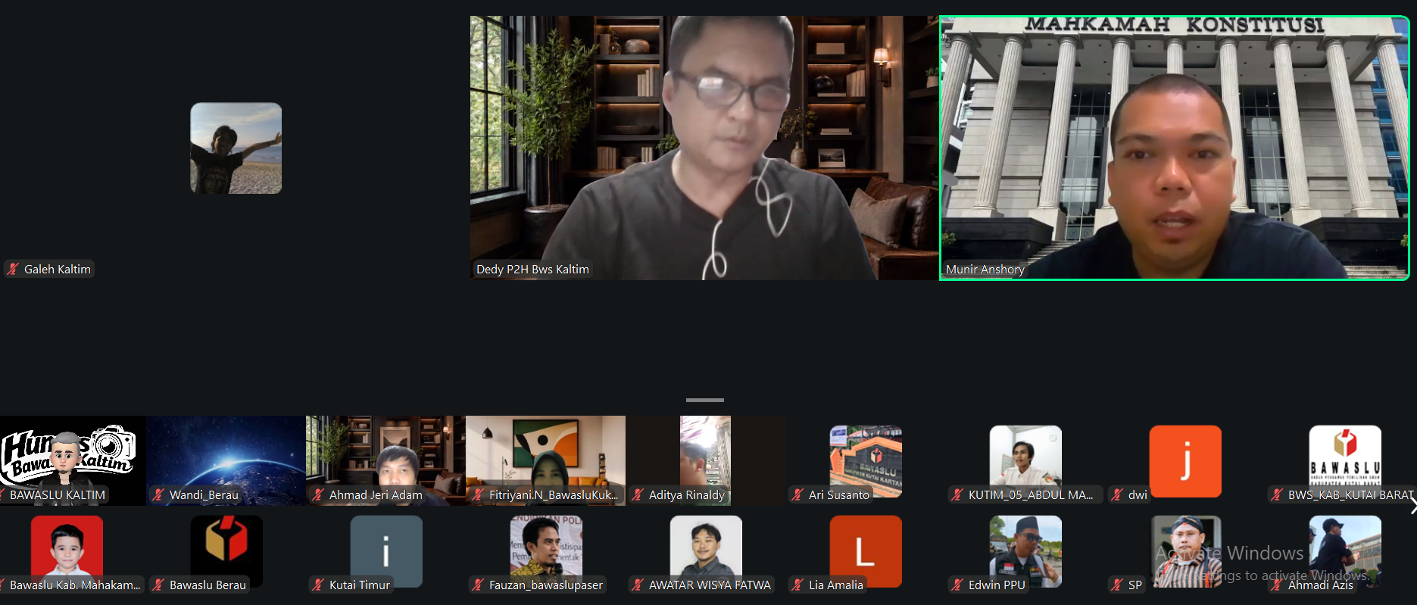Click the name label "Galeh Kaltim"
The height and width of the screenshot is (605, 1417).
coord(57,269)
